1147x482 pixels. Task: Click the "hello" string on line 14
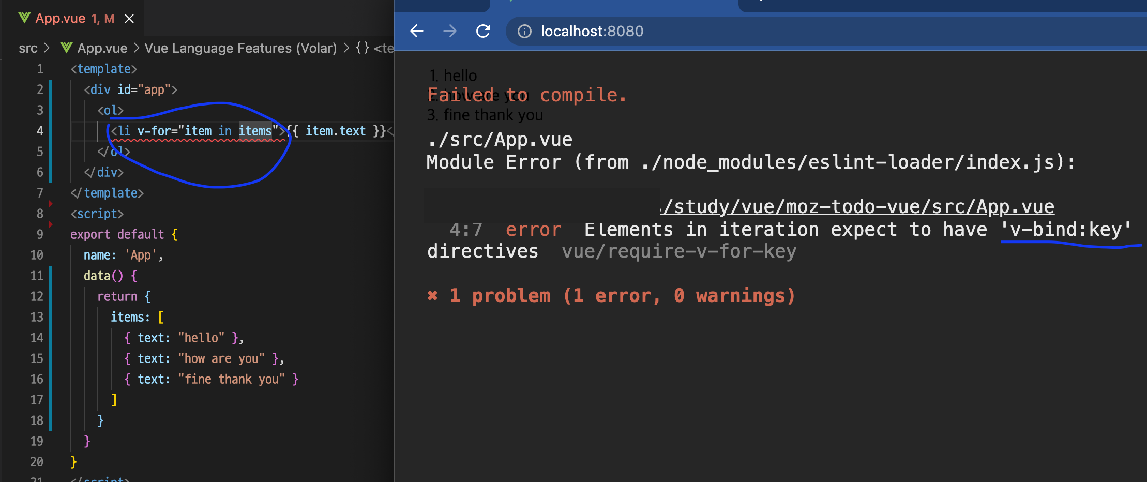[x=201, y=338]
